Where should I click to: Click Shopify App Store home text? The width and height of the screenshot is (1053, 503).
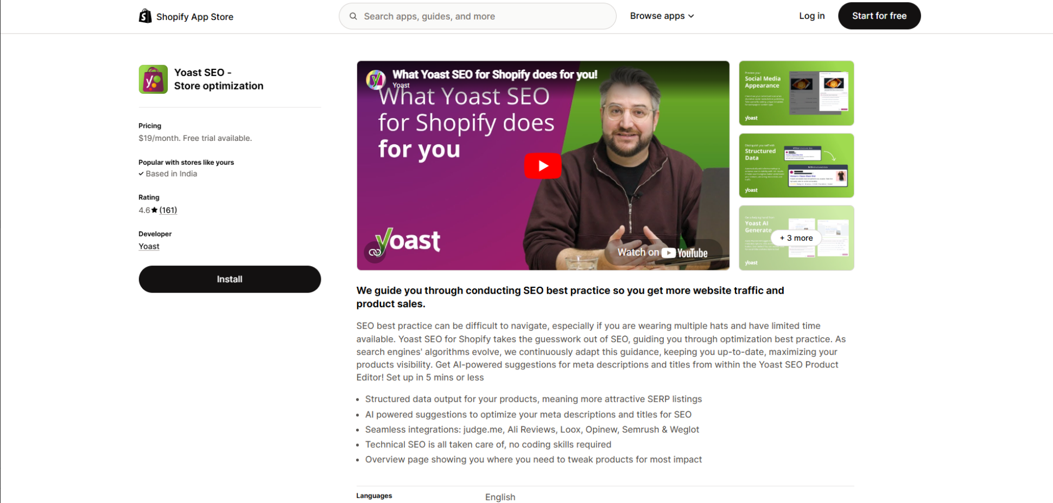(195, 17)
